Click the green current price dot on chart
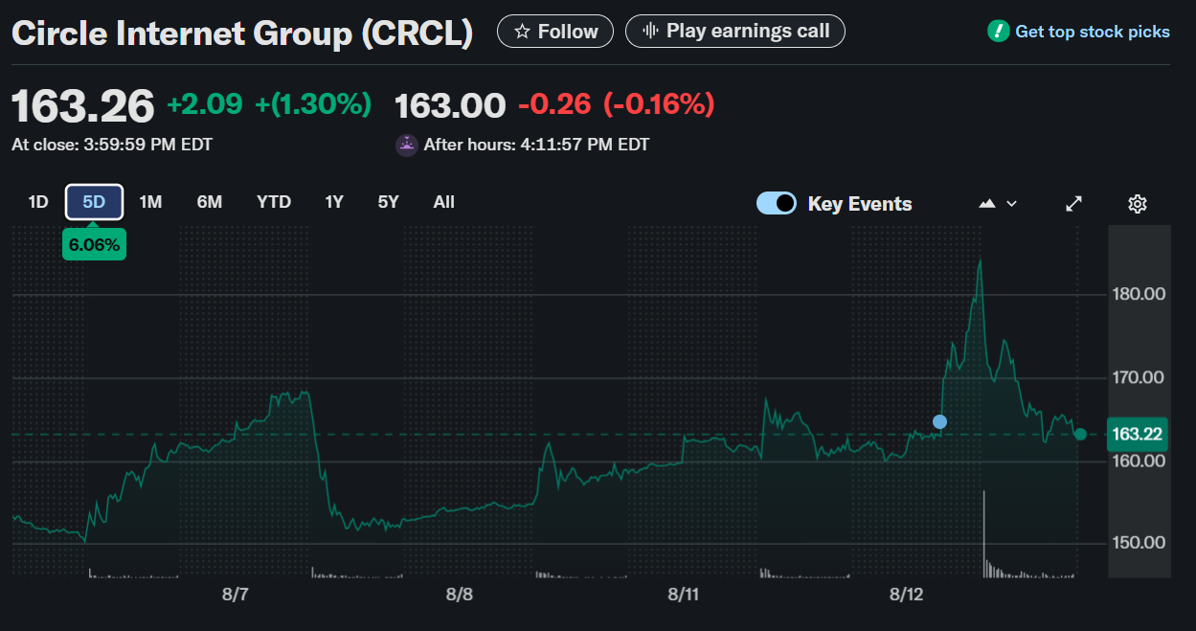The height and width of the screenshot is (631, 1196). pyautogui.click(x=1080, y=435)
